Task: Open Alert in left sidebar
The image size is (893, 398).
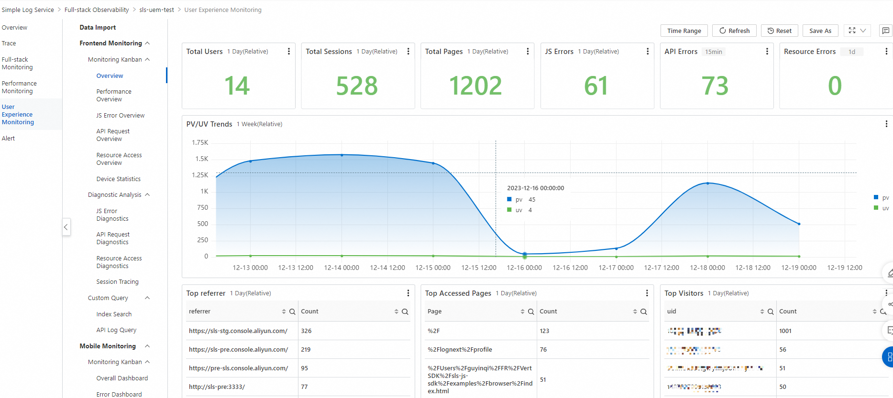Action: pyautogui.click(x=8, y=138)
